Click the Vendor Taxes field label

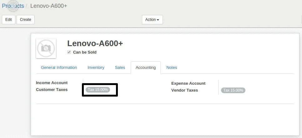184,90
